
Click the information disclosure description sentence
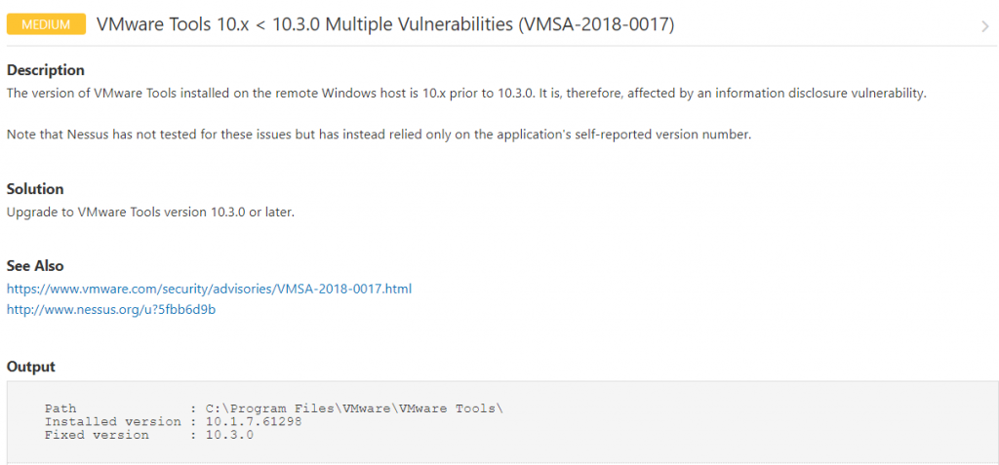(465, 94)
